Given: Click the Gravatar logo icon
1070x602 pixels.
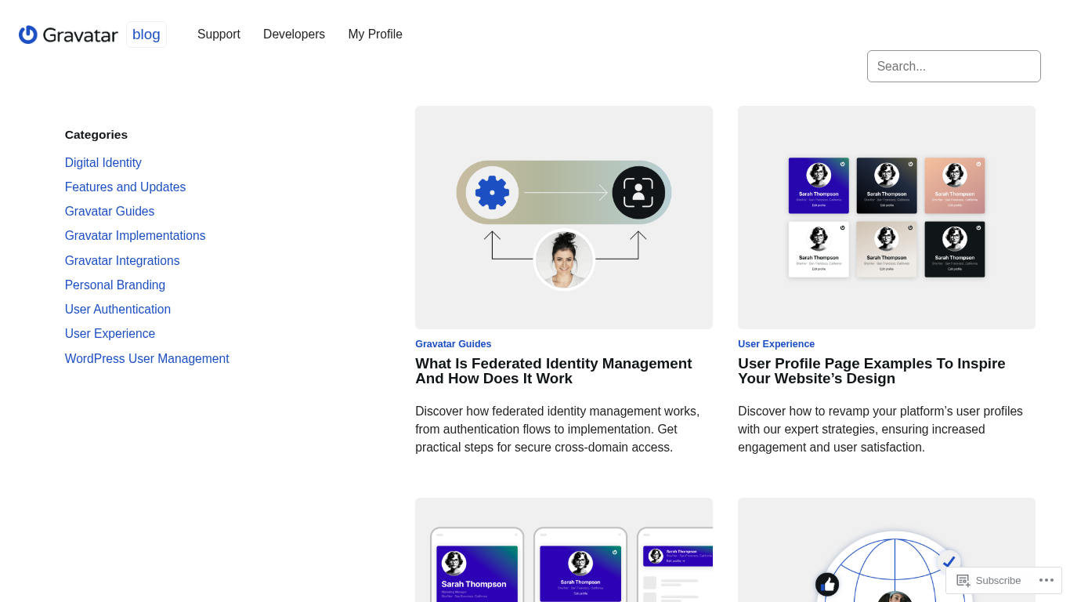Looking at the screenshot, I should [28, 34].
